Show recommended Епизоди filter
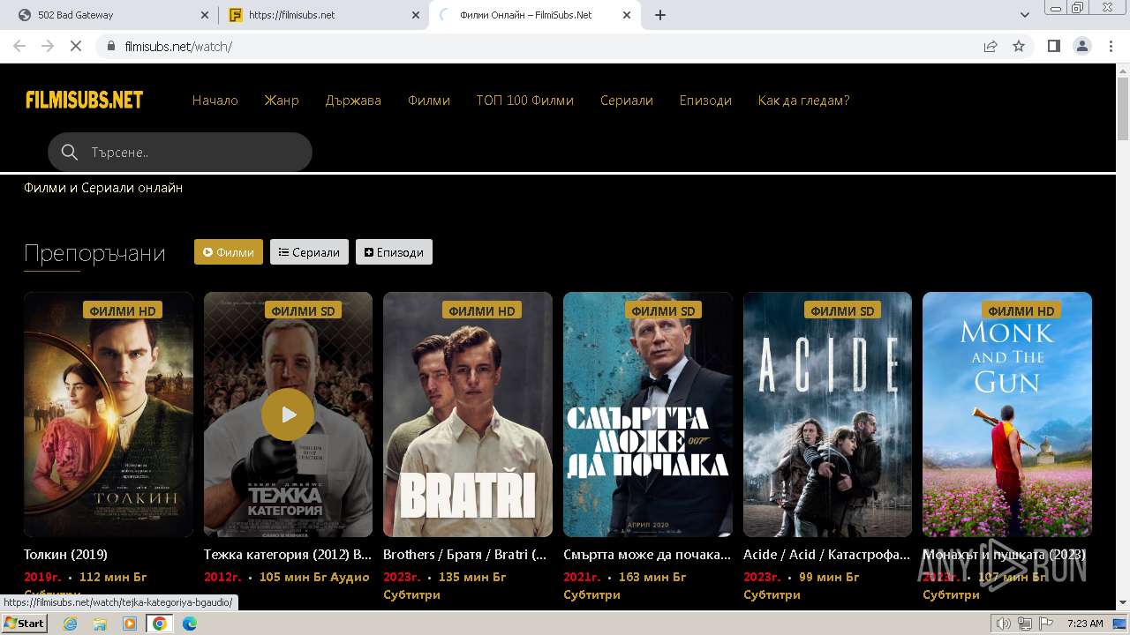Image resolution: width=1130 pixels, height=635 pixels. coord(394,252)
